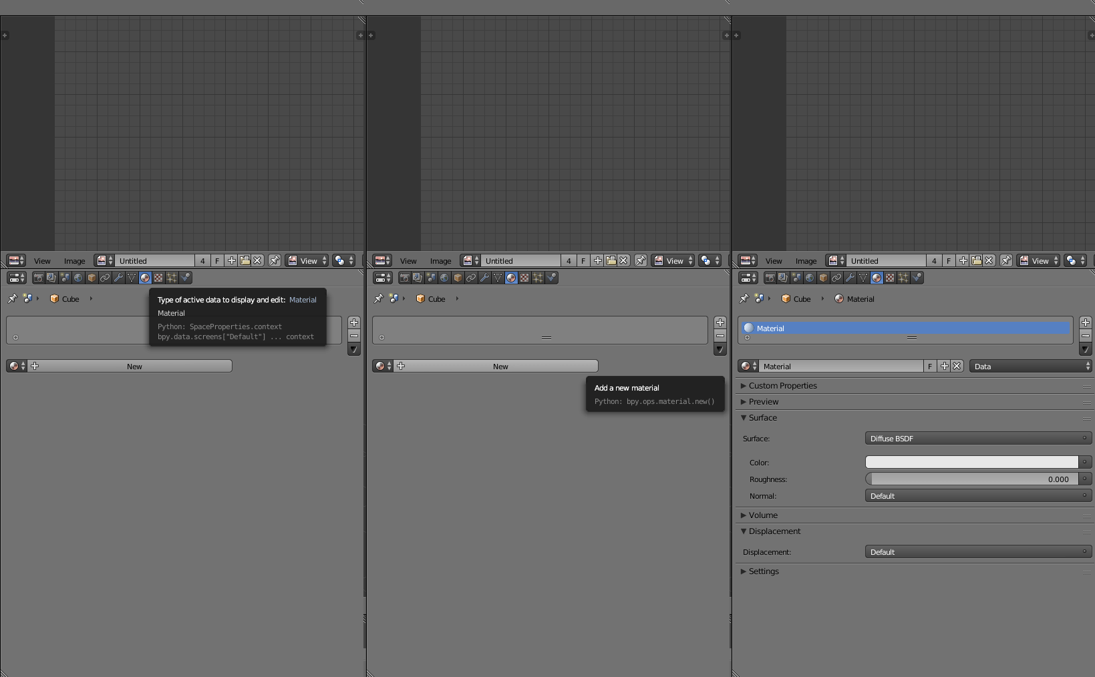Select Physics tab in right properties panel
The width and height of the screenshot is (1095, 677).
917,278
